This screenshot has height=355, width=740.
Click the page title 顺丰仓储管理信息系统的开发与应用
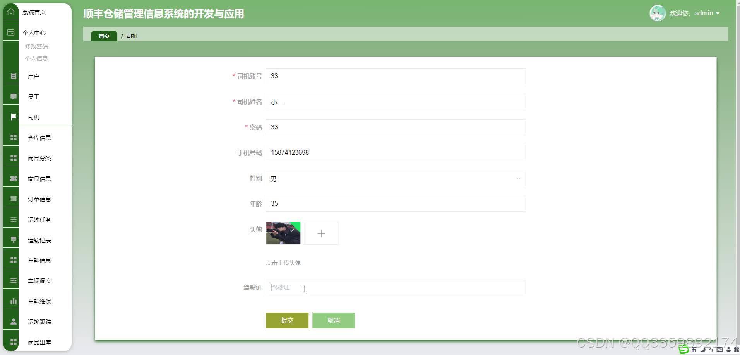pos(164,14)
